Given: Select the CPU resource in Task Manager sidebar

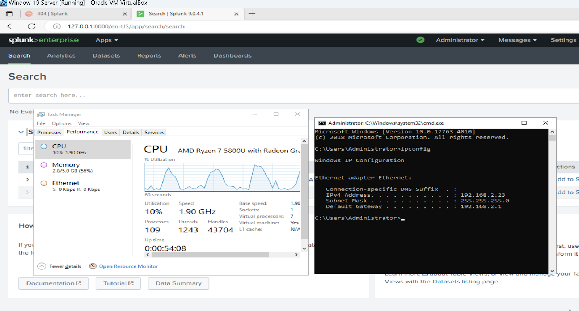Looking at the screenshot, I should (83, 149).
